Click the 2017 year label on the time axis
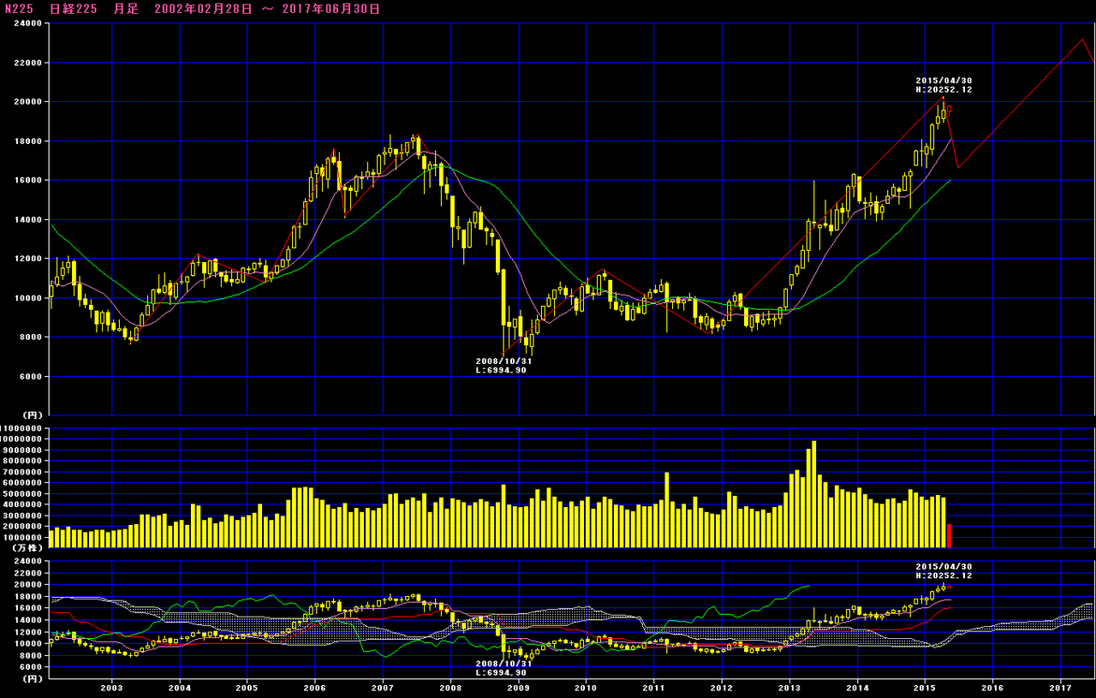 point(1061,688)
